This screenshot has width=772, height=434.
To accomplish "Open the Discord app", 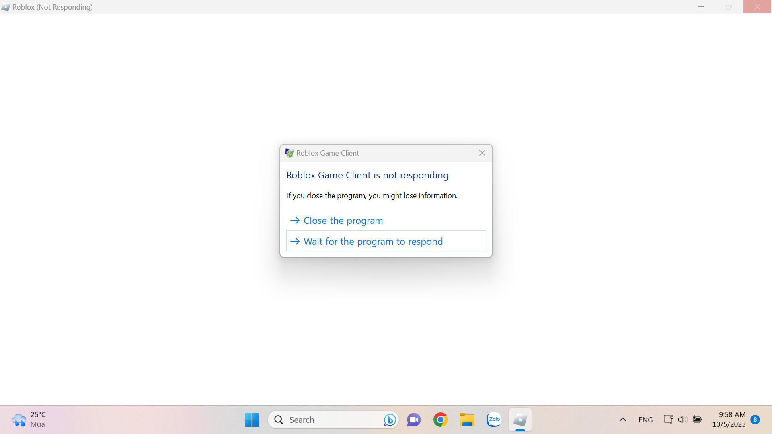I will pos(414,419).
